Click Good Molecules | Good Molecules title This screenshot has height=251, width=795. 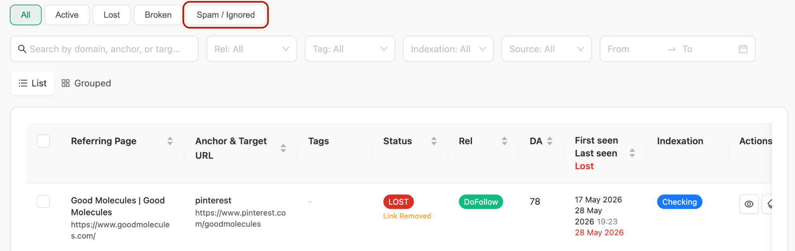(118, 206)
